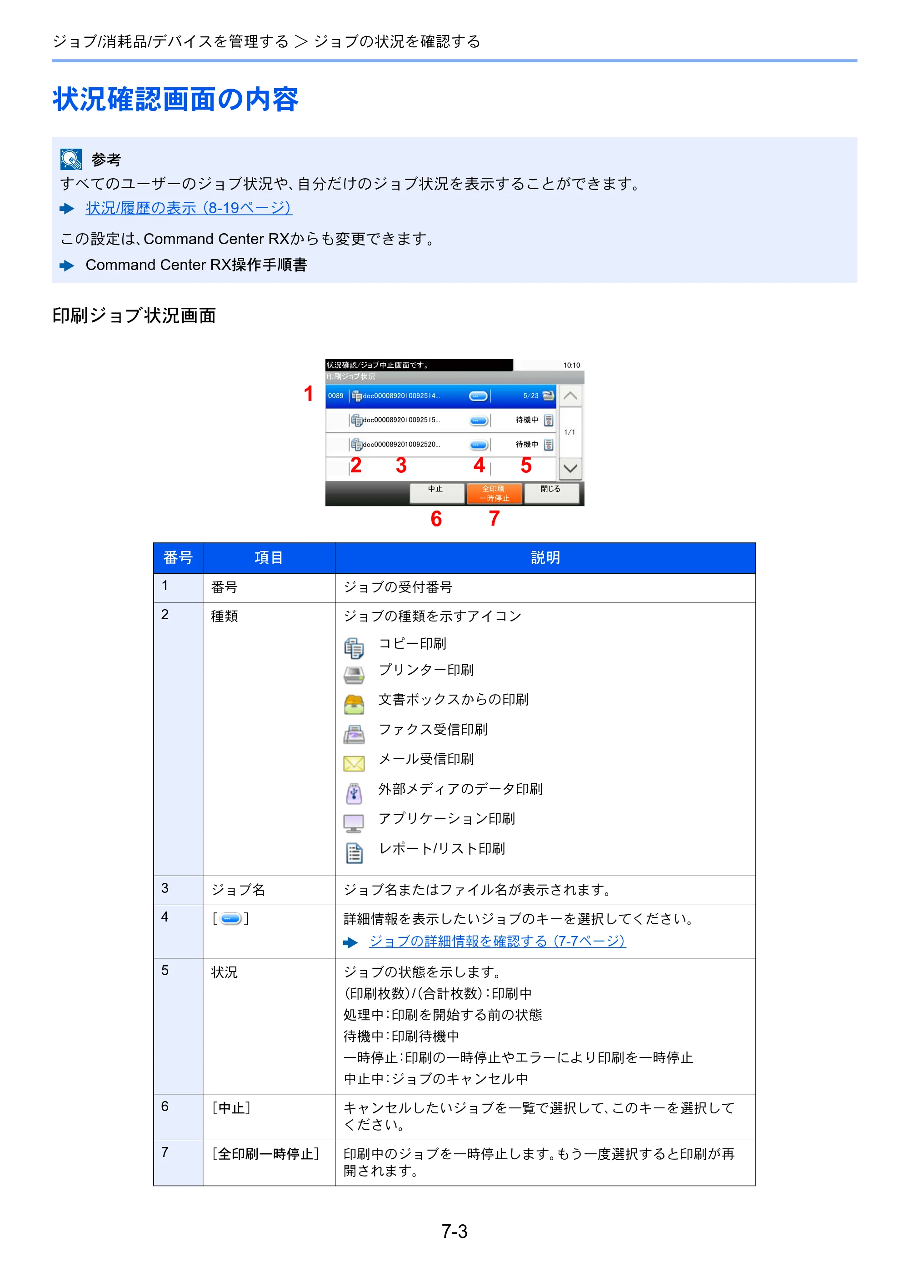Click the [全印刷一時停止] table cell
Screen dimensions: 909x1287
269,1162
